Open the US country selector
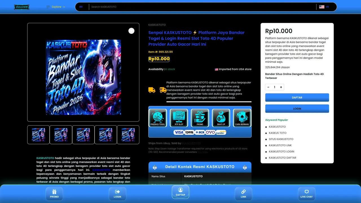Image resolution: width=361 pixels, height=203 pixels. tap(324, 7)
